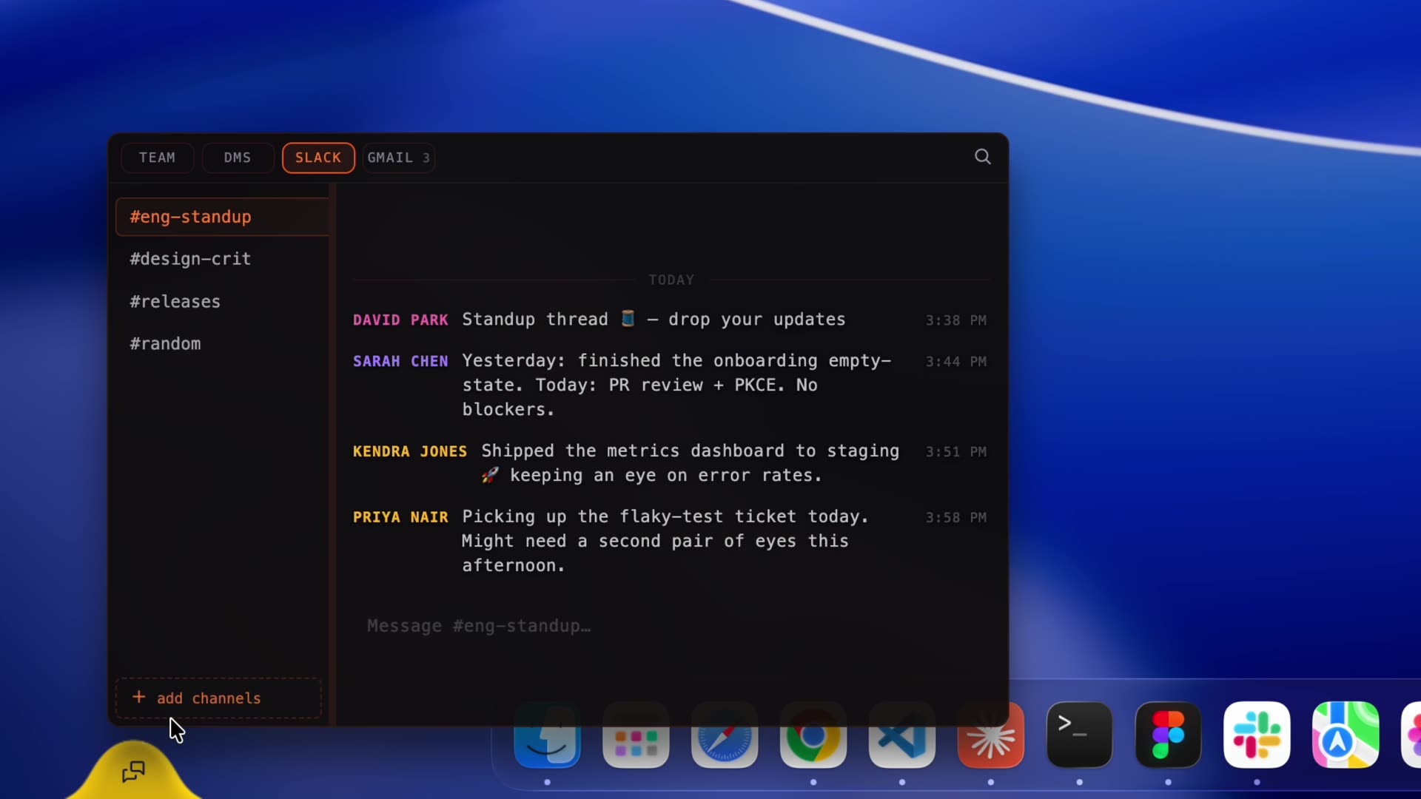
Task: Open Launchpad in the dock
Action: [x=636, y=735]
